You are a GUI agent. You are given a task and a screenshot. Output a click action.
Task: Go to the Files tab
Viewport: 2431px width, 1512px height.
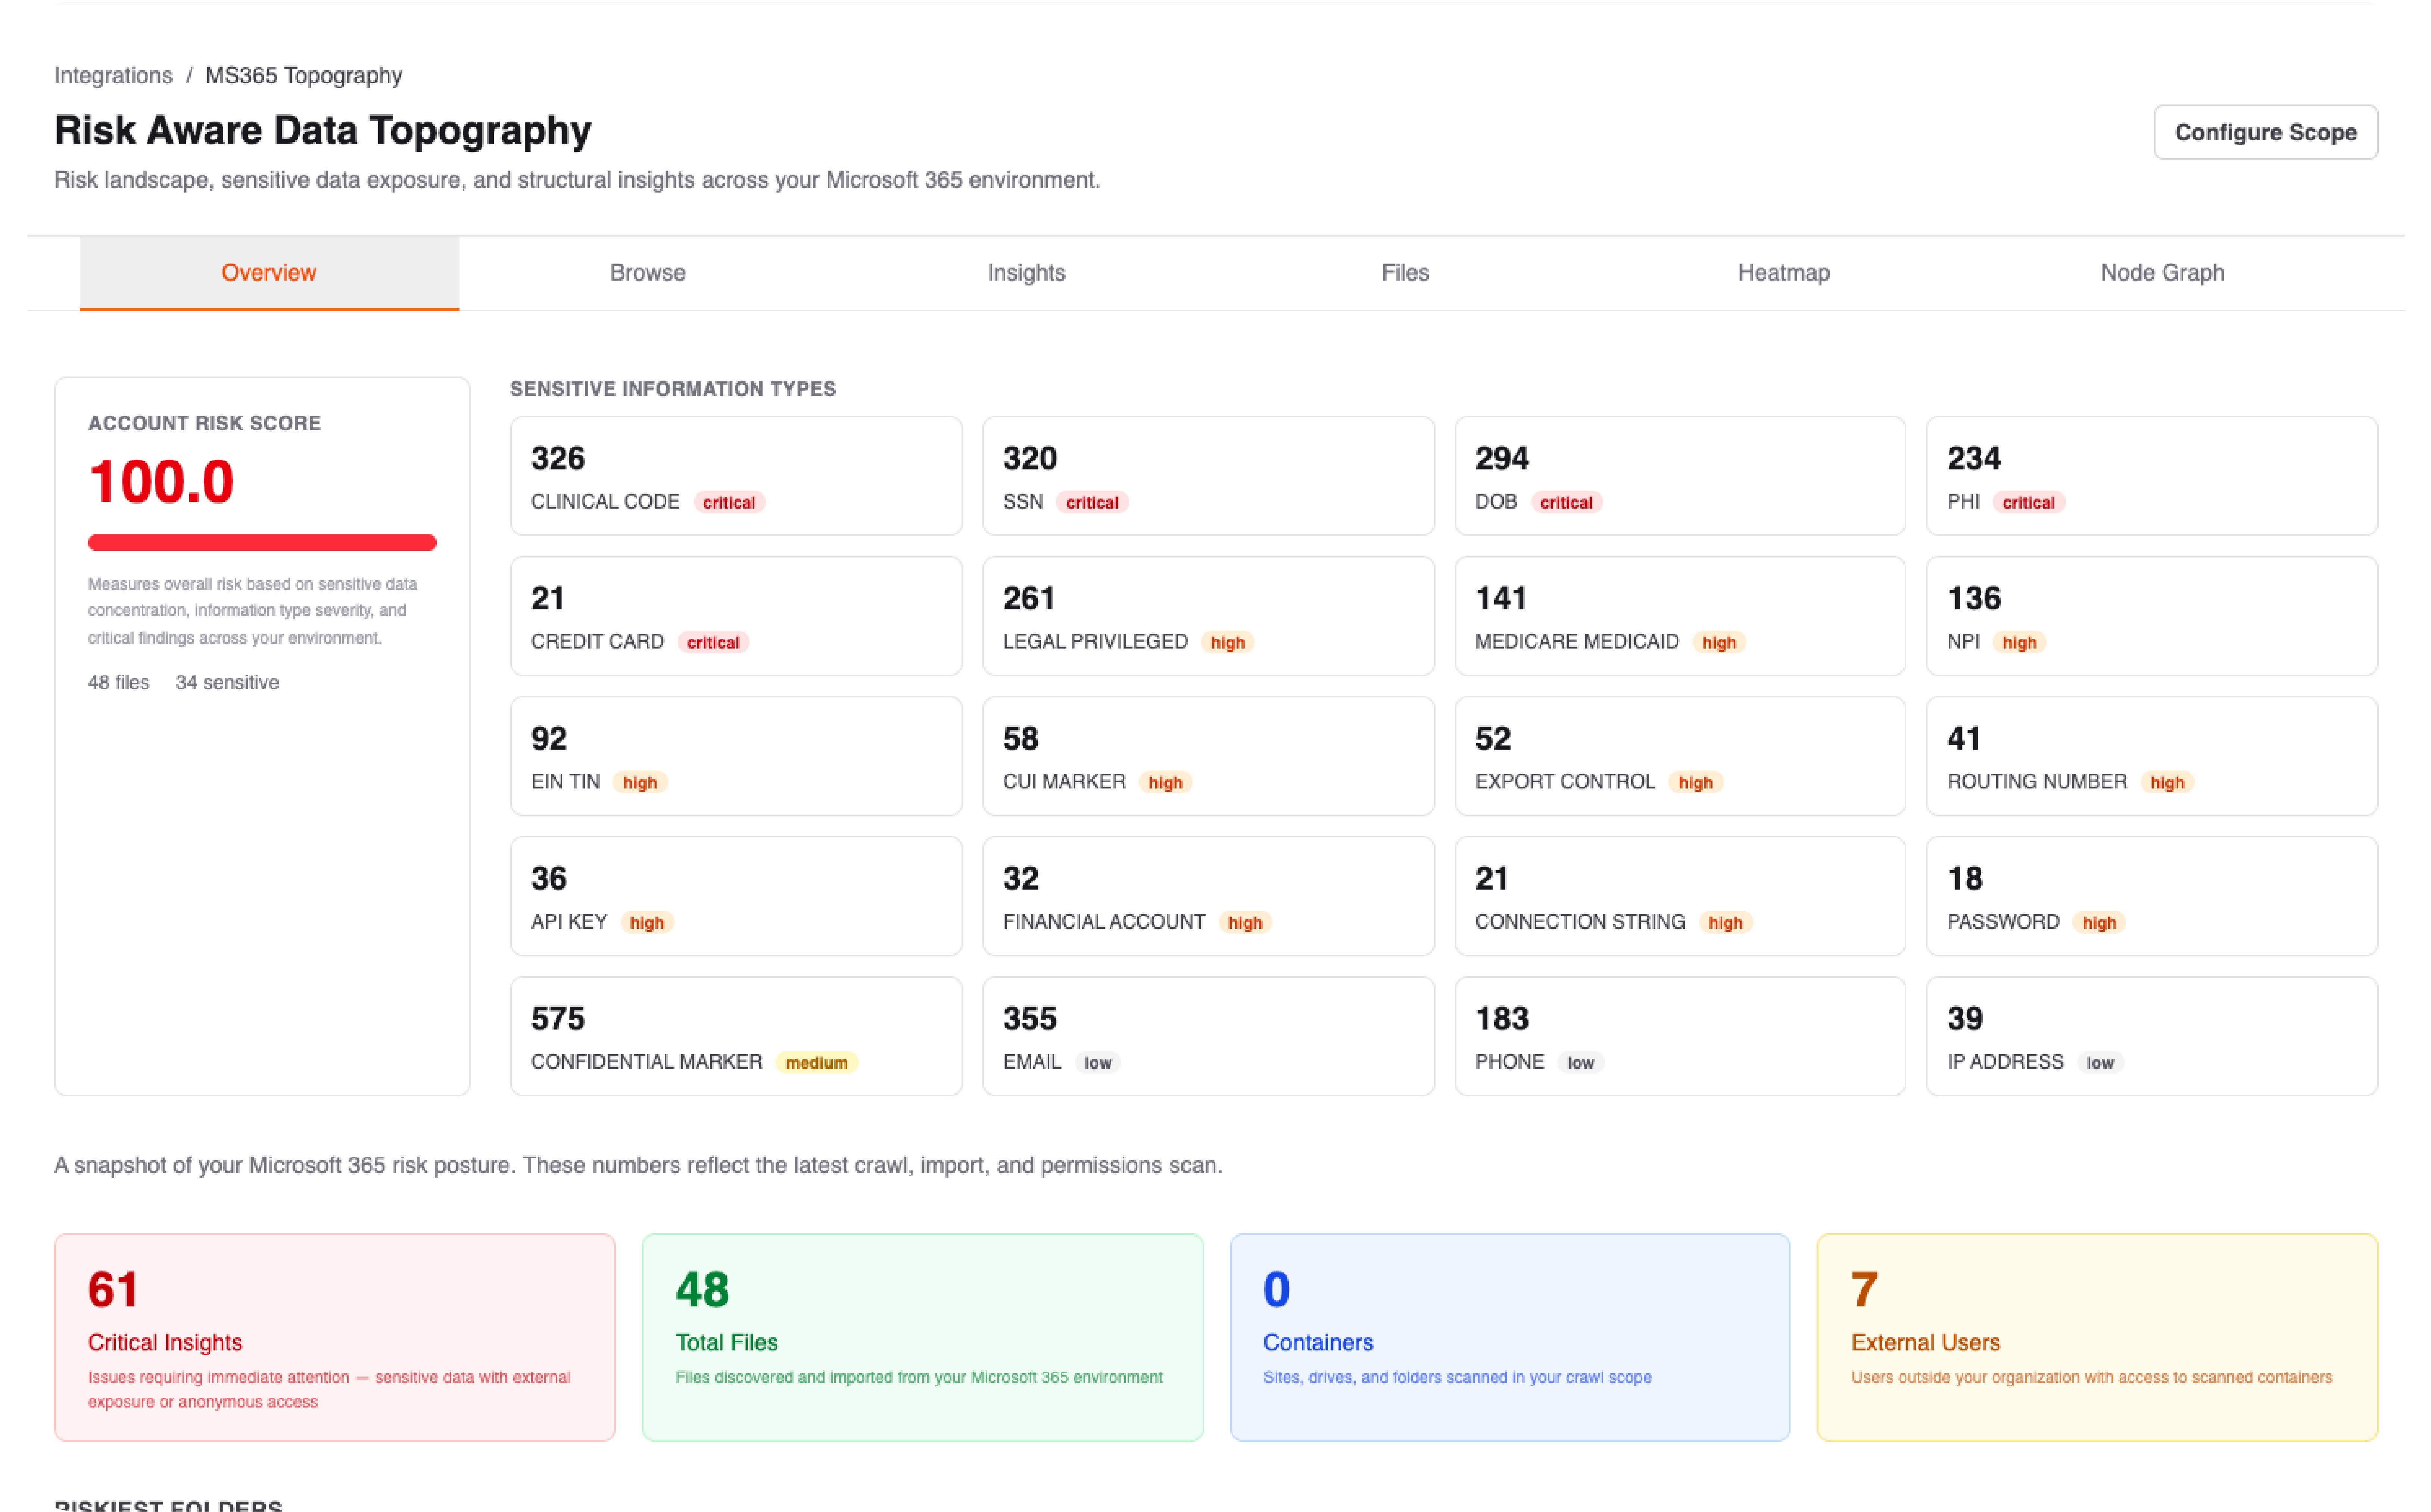[x=1405, y=273]
